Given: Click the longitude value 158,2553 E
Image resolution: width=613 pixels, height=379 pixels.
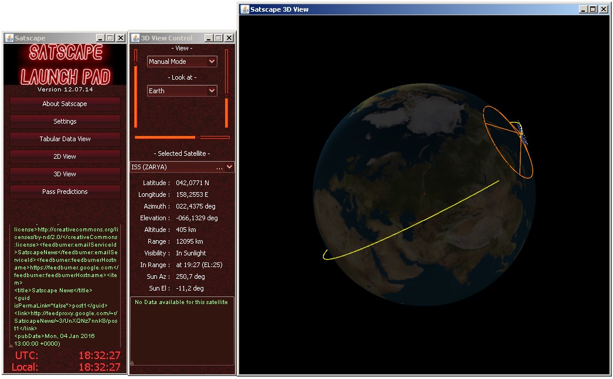Looking at the screenshot, I should 192,194.
